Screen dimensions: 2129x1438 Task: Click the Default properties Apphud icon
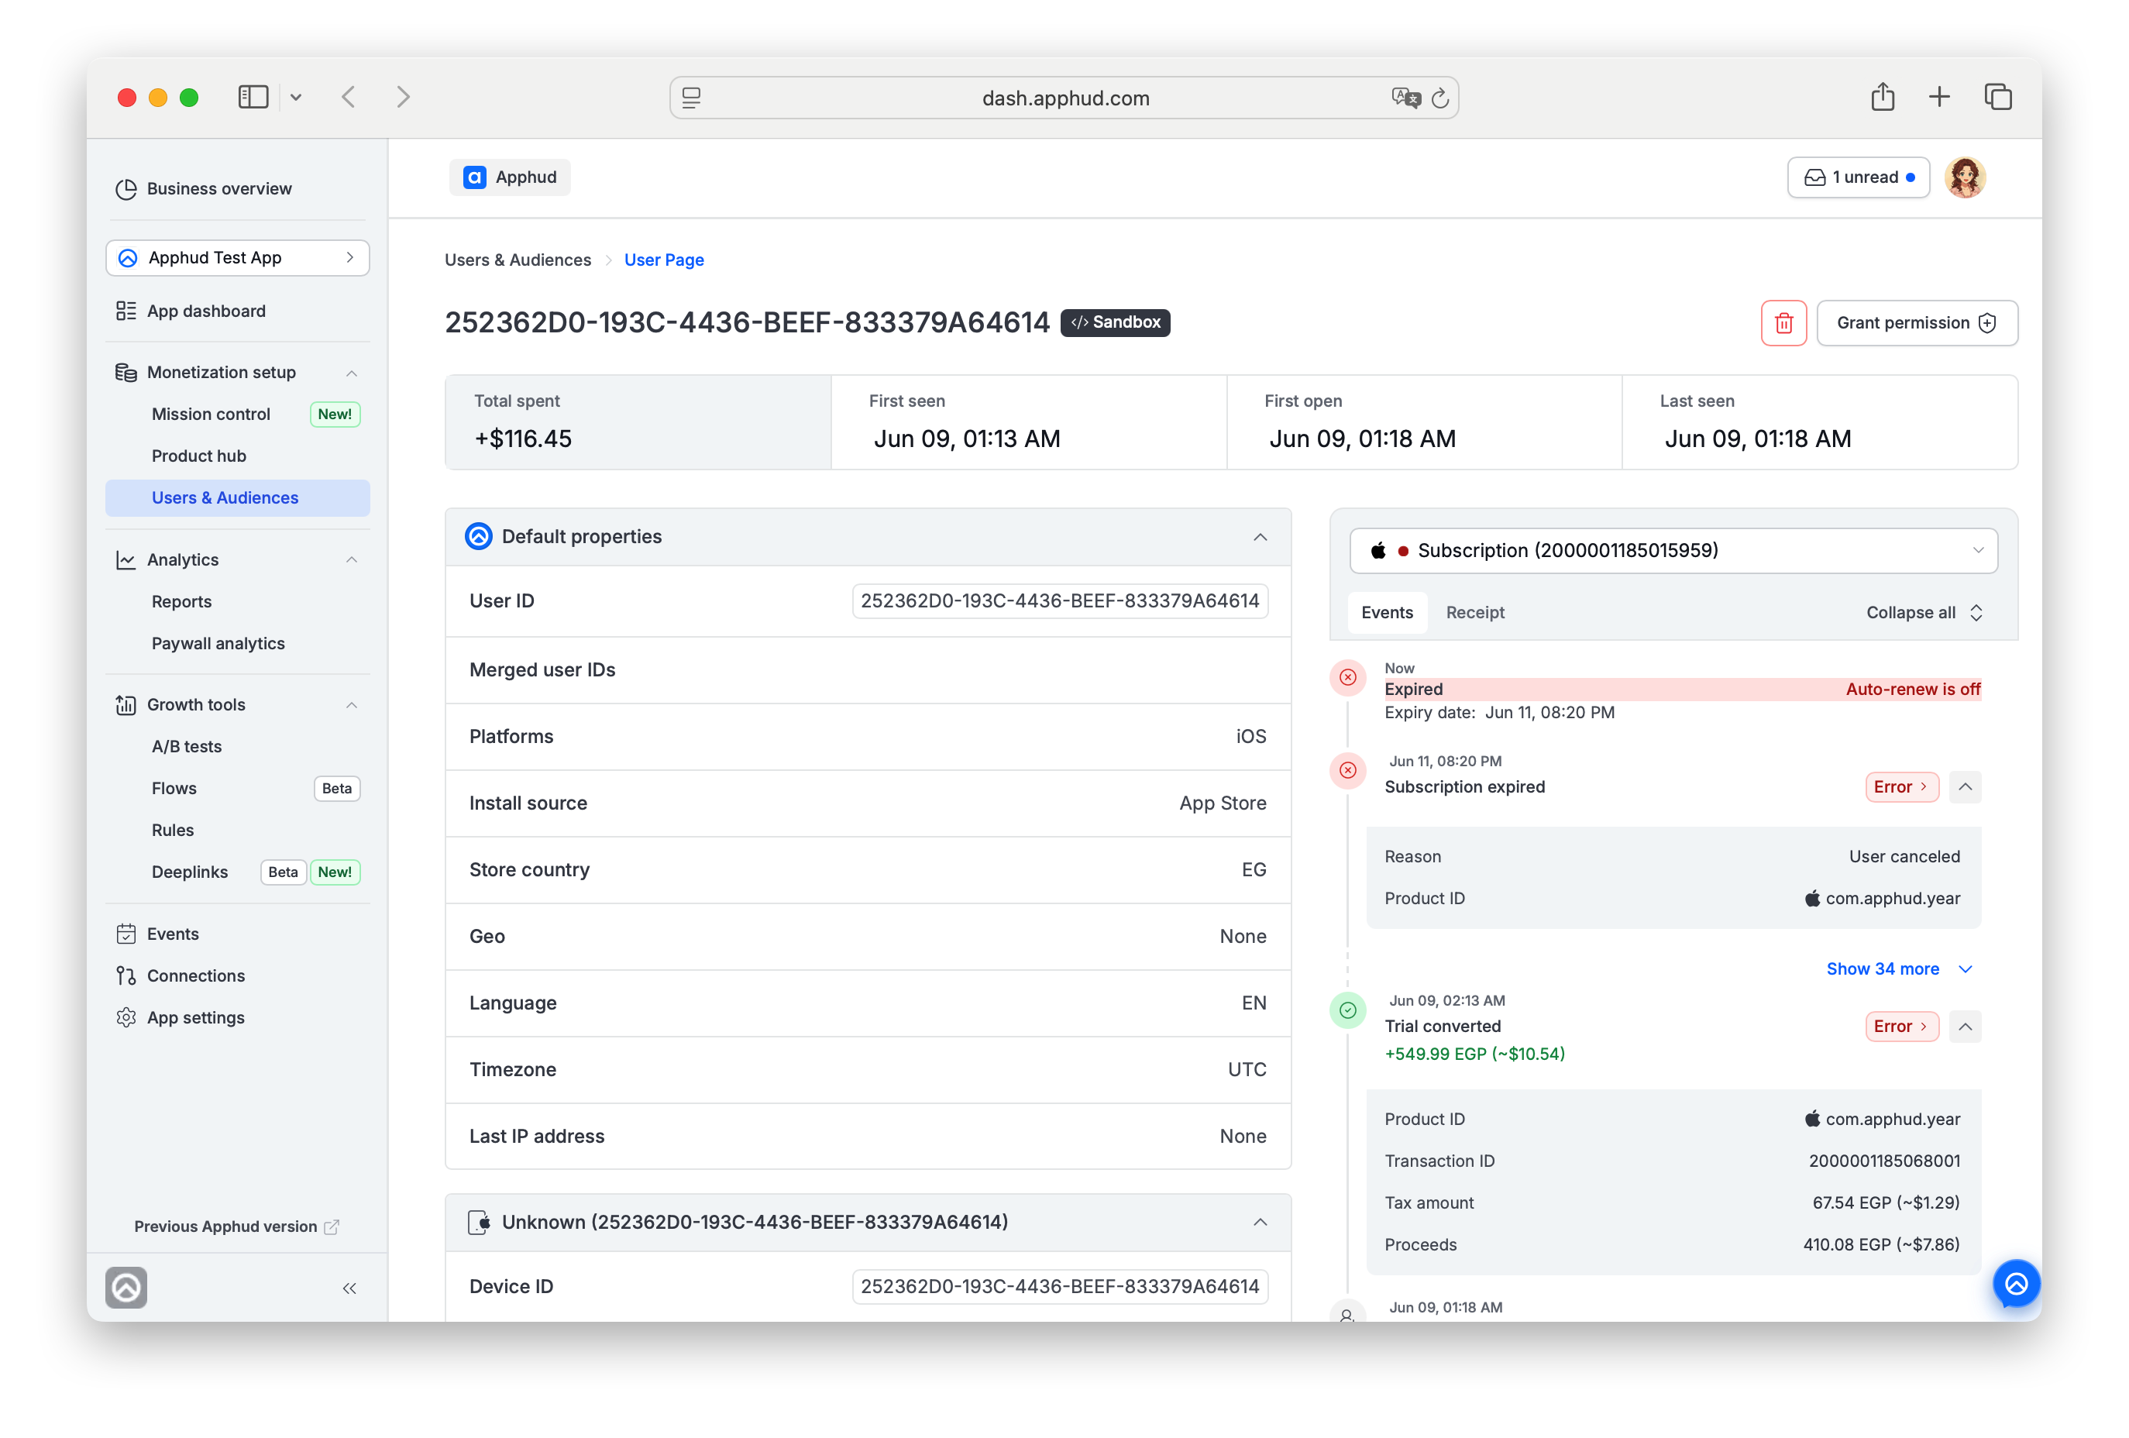pos(478,537)
